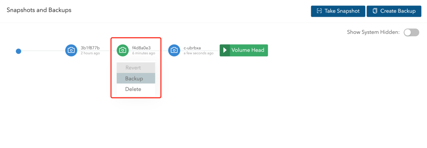The width and height of the screenshot is (427, 148).
Task: Click the copy icon in Create Backup
Action: tap(375, 11)
